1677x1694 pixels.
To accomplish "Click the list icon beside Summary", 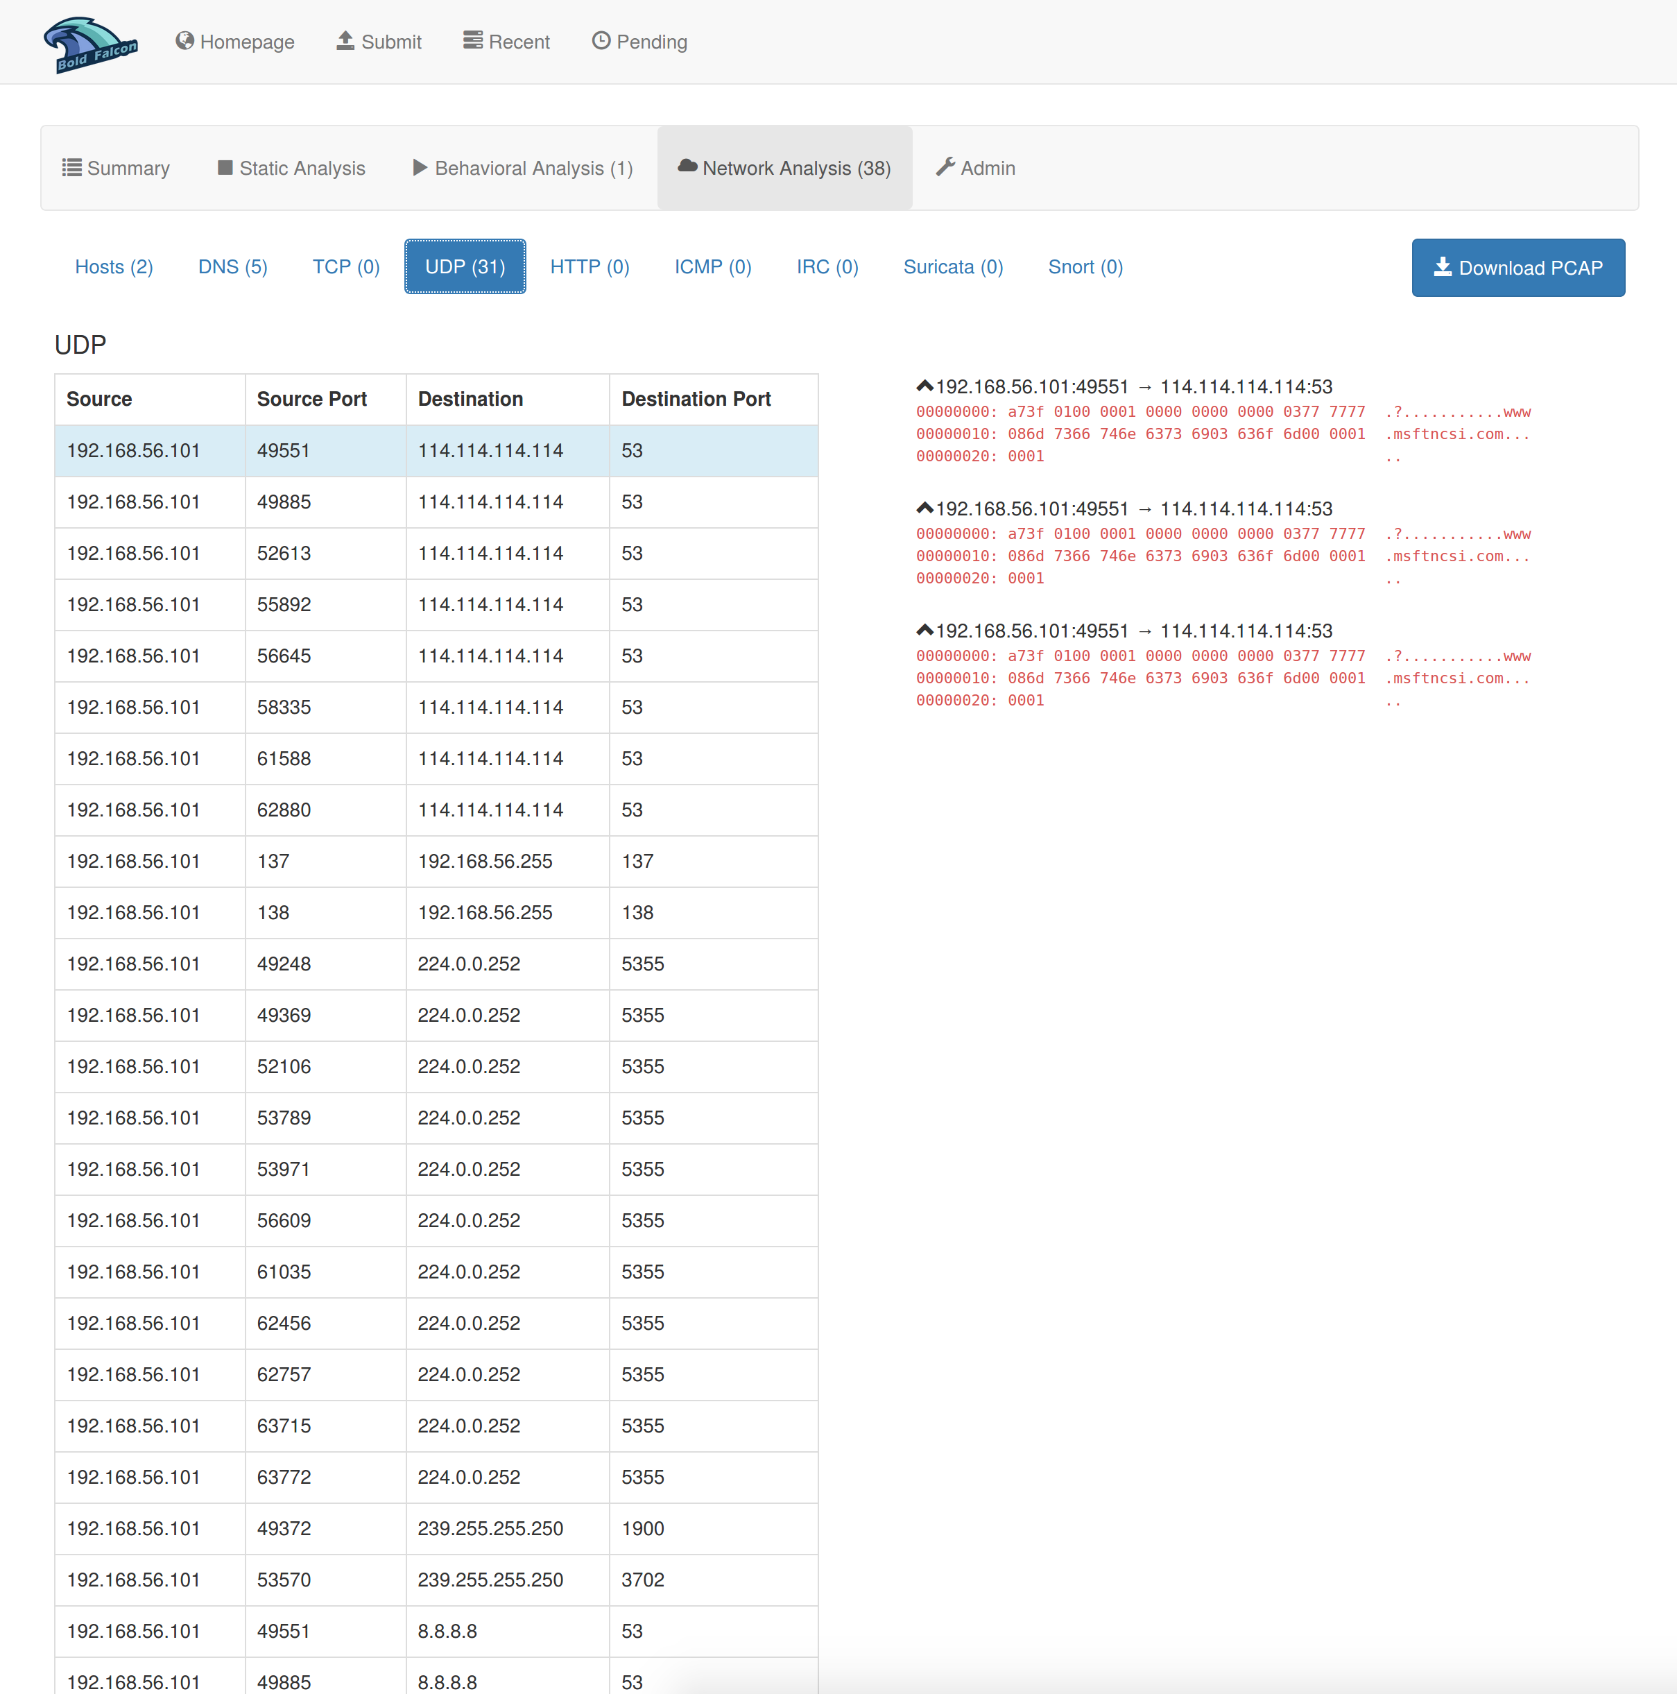I will [x=72, y=167].
